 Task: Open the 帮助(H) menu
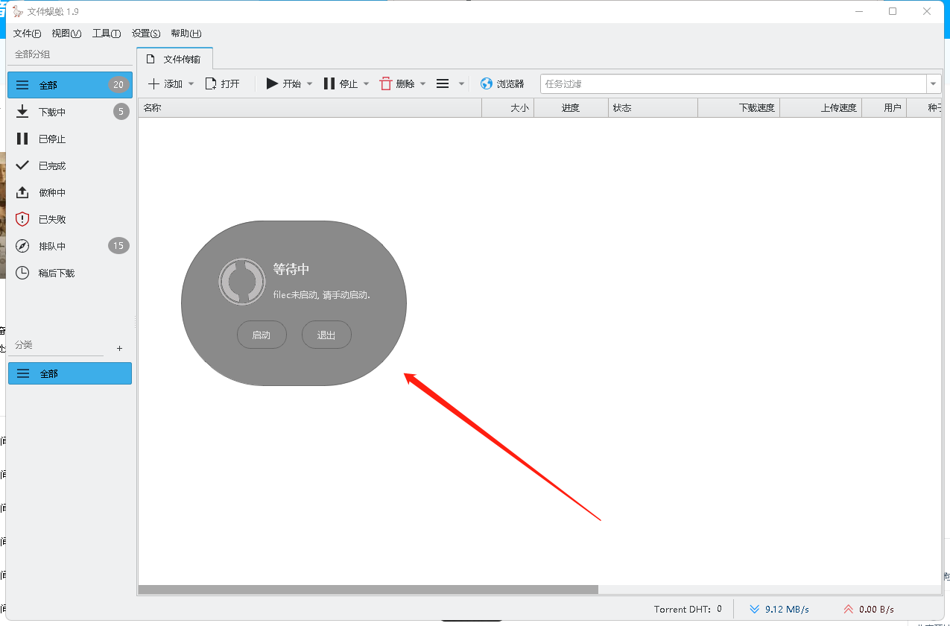(x=186, y=34)
